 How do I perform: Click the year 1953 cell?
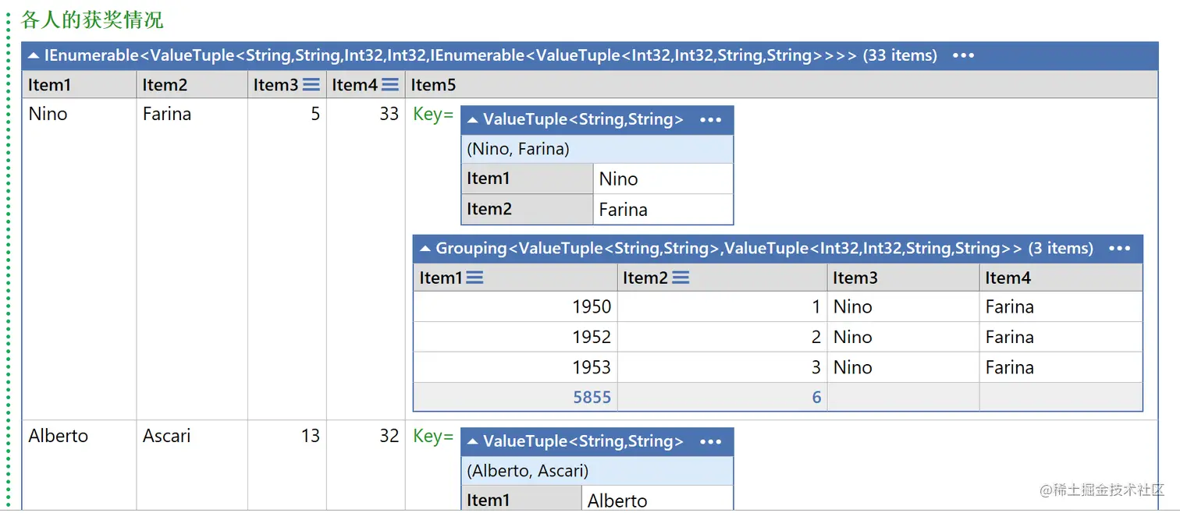(515, 367)
